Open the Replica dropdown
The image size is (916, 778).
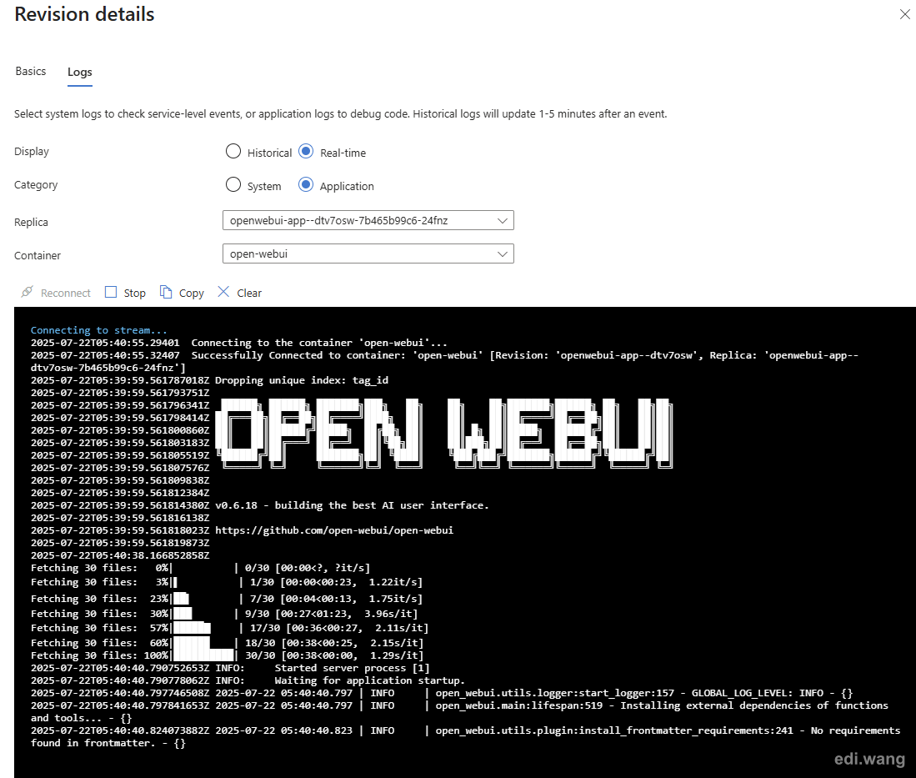[x=368, y=220]
